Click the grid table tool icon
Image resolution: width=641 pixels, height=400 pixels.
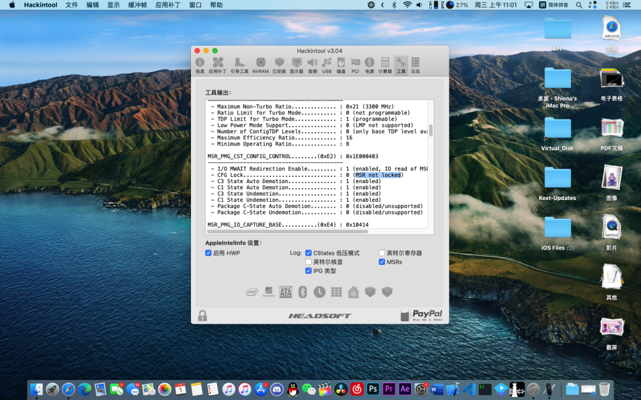pos(336,292)
